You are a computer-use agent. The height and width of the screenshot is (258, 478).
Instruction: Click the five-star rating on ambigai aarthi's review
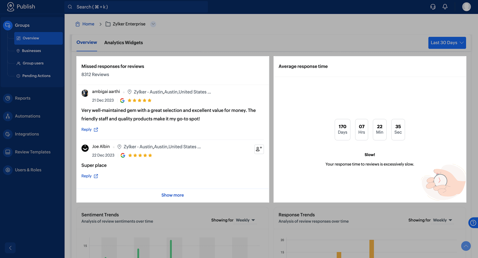[x=140, y=100]
